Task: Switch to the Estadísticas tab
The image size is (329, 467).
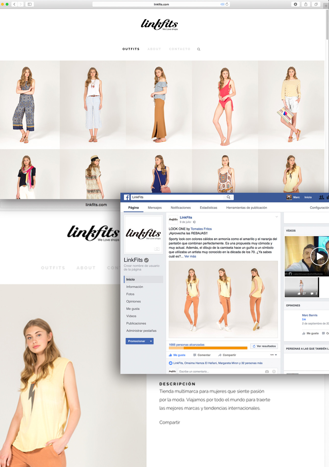Action: (x=208, y=208)
